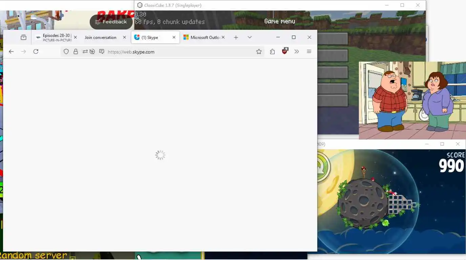Click the green restart button in Angry Birds
The height and width of the screenshot is (260, 466).
click(x=323, y=166)
